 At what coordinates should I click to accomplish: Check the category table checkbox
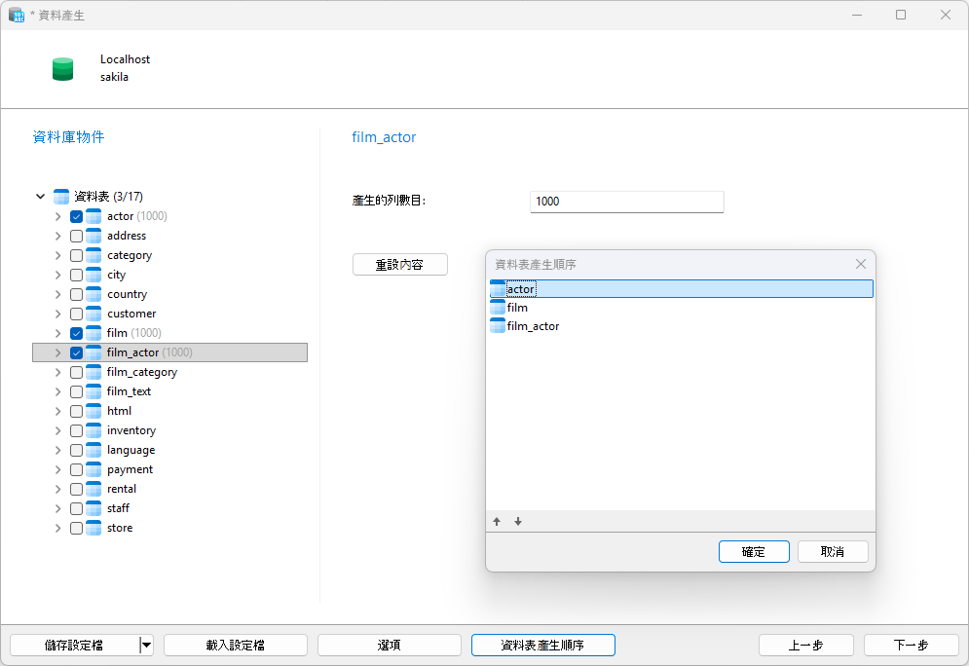pos(77,255)
